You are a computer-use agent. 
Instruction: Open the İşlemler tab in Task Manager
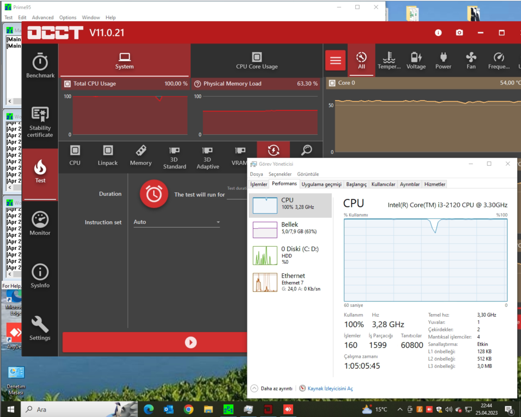[x=259, y=185]
